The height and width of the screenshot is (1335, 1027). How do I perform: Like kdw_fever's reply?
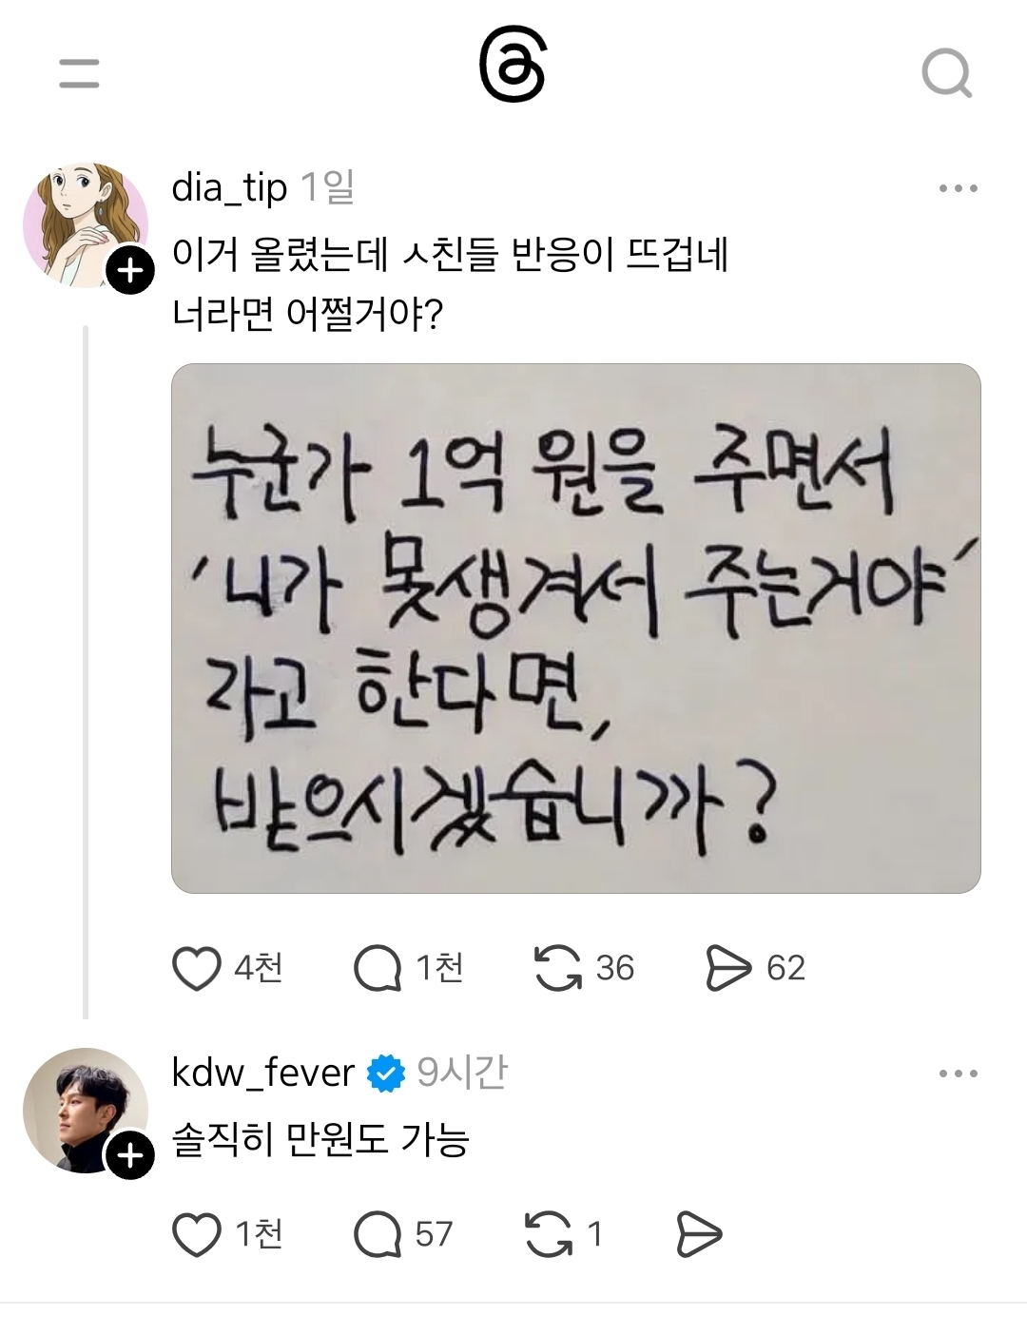tap(195, 1231)
